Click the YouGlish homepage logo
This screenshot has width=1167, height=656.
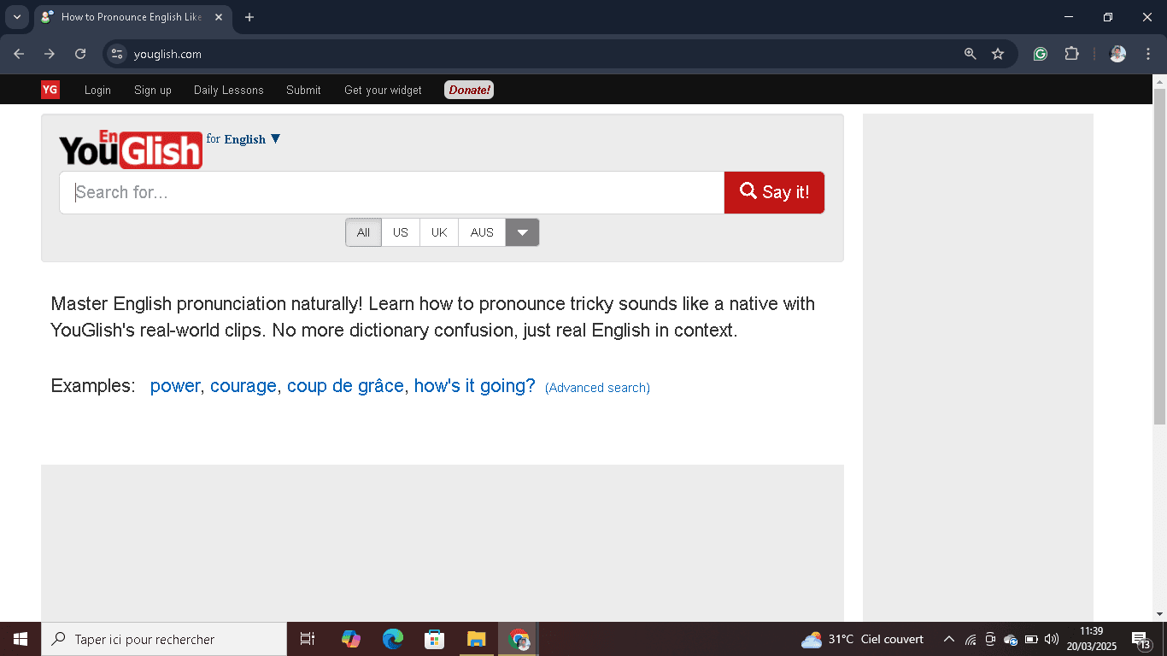(x=130, y=149)
